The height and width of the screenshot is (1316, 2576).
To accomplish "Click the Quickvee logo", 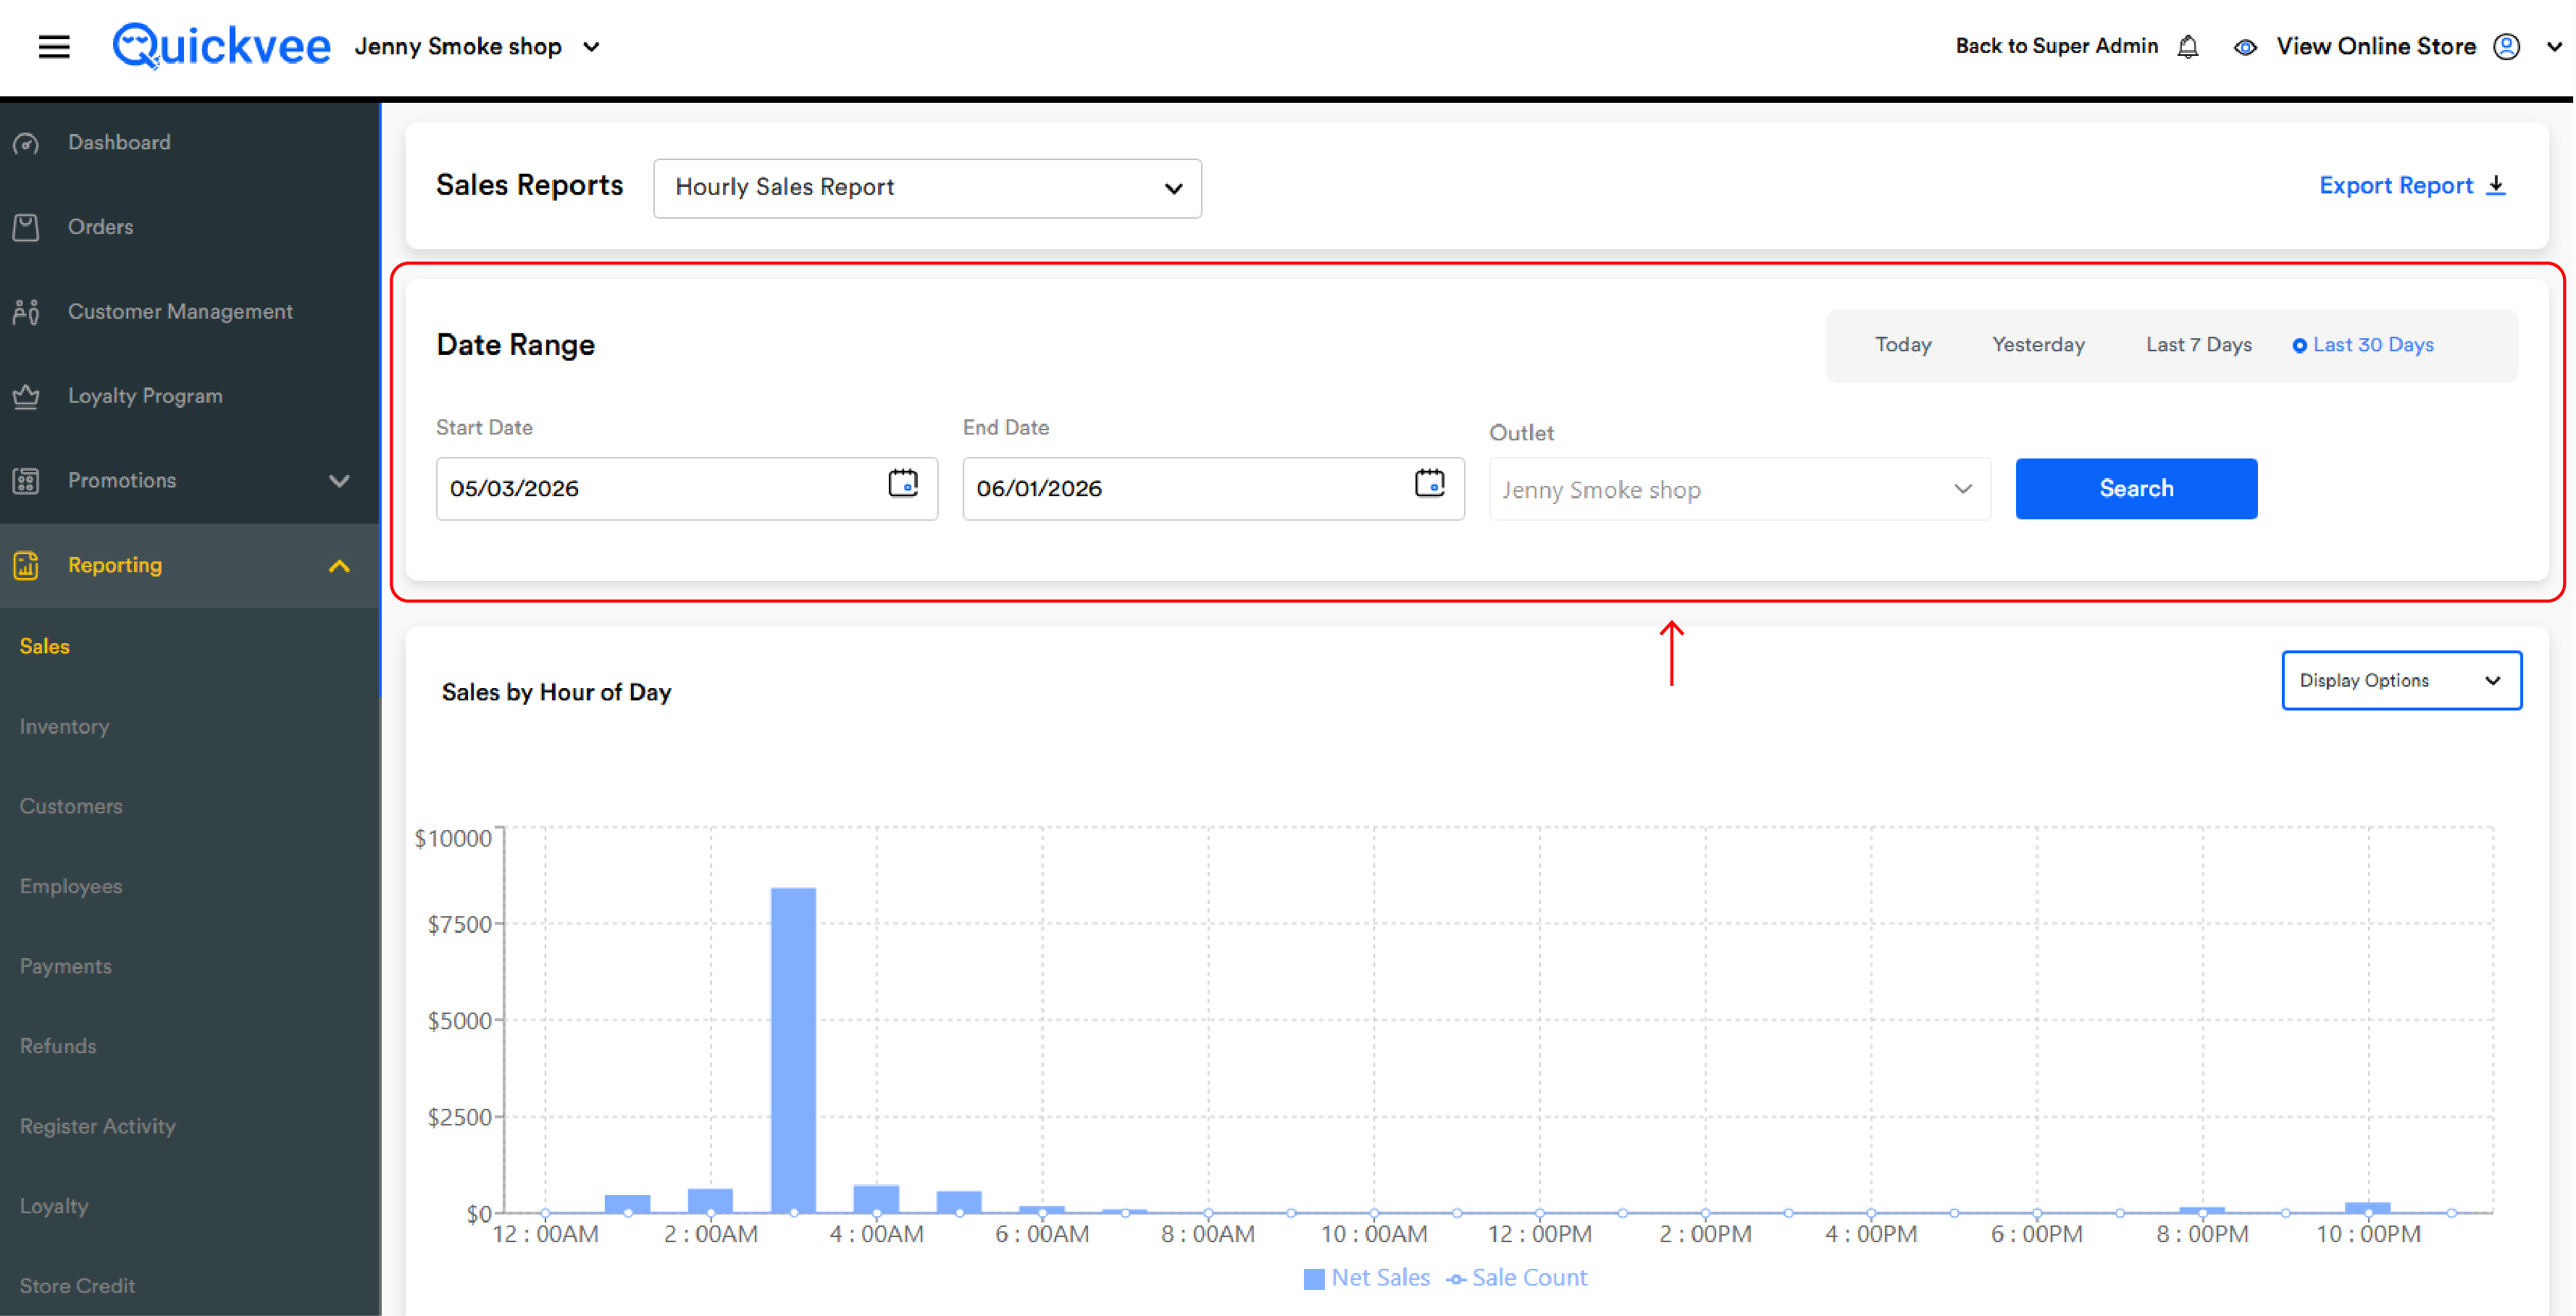I will coord(221,46).
